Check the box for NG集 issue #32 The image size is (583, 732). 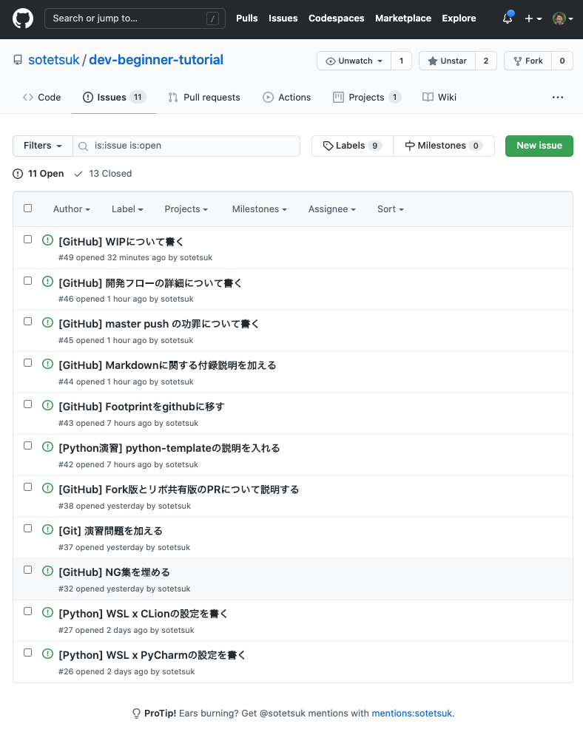point(28,570)
